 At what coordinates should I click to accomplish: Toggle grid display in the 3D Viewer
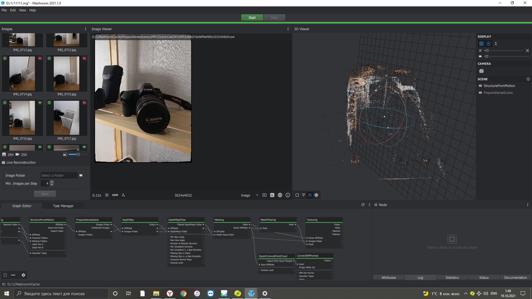pos(482,43)
